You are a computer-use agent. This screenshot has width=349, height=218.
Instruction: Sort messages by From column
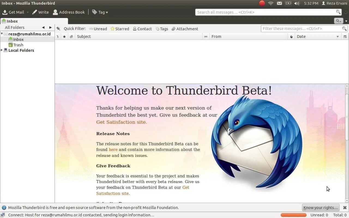(249, 37)
